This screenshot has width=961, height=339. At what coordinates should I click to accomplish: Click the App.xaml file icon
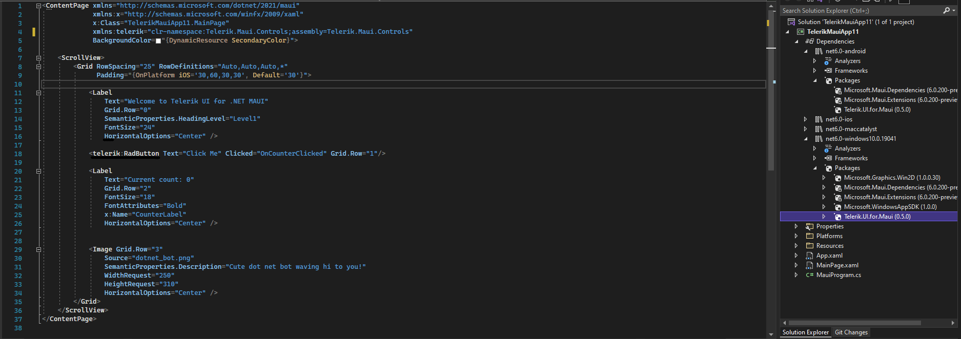pos(809,256)
